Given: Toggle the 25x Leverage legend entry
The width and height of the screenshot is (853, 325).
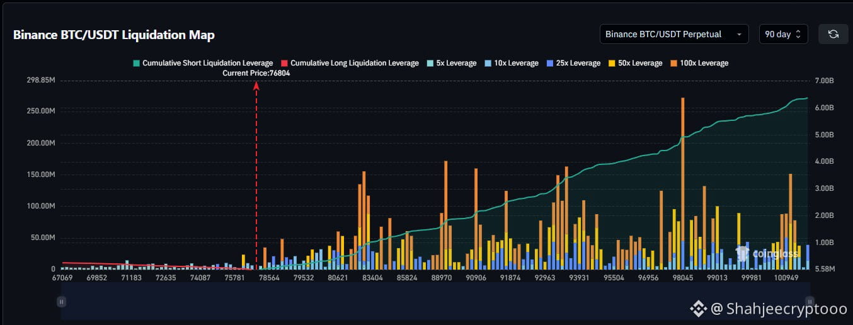Looking at the screenshot, I should click(574, 63).
